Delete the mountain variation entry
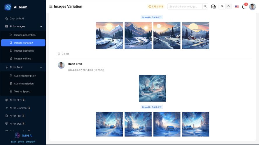 point(63,54)
